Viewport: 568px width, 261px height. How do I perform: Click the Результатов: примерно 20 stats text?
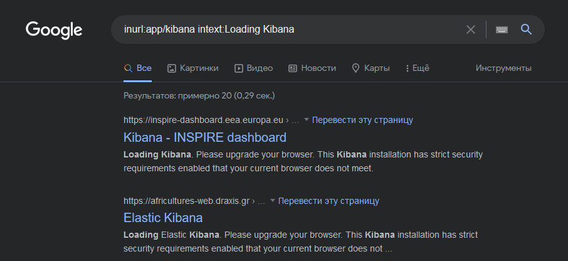pos(199,96)
